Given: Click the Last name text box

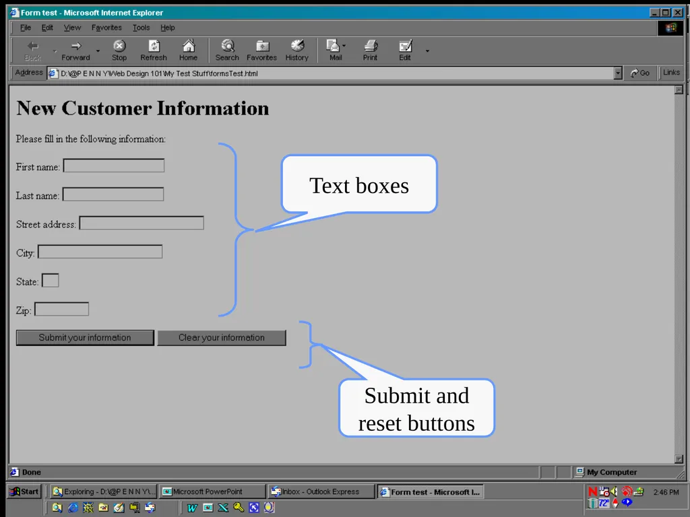Looking at the screenshot, I should pos(113,195).
